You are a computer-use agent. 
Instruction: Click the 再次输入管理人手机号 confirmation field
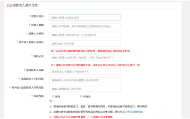click(x=85, y=44)
